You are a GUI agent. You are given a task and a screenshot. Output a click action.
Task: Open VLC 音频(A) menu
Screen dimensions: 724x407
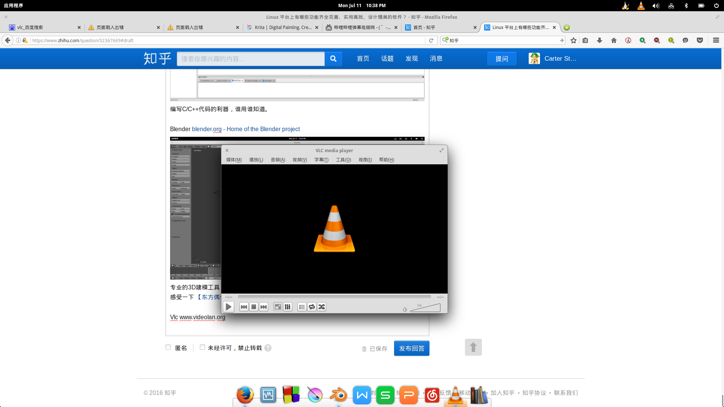pyautogui.click(x=278, y=160)
